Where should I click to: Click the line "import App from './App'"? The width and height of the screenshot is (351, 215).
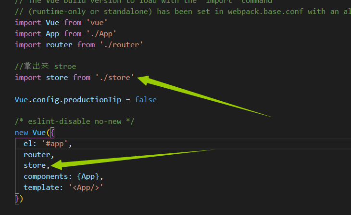[x=65, y=34]
